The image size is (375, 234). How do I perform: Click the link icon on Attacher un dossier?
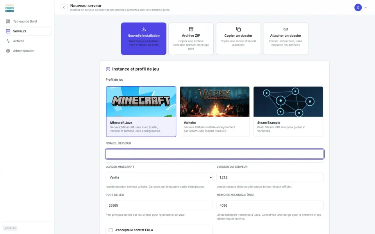click(286, 29)
